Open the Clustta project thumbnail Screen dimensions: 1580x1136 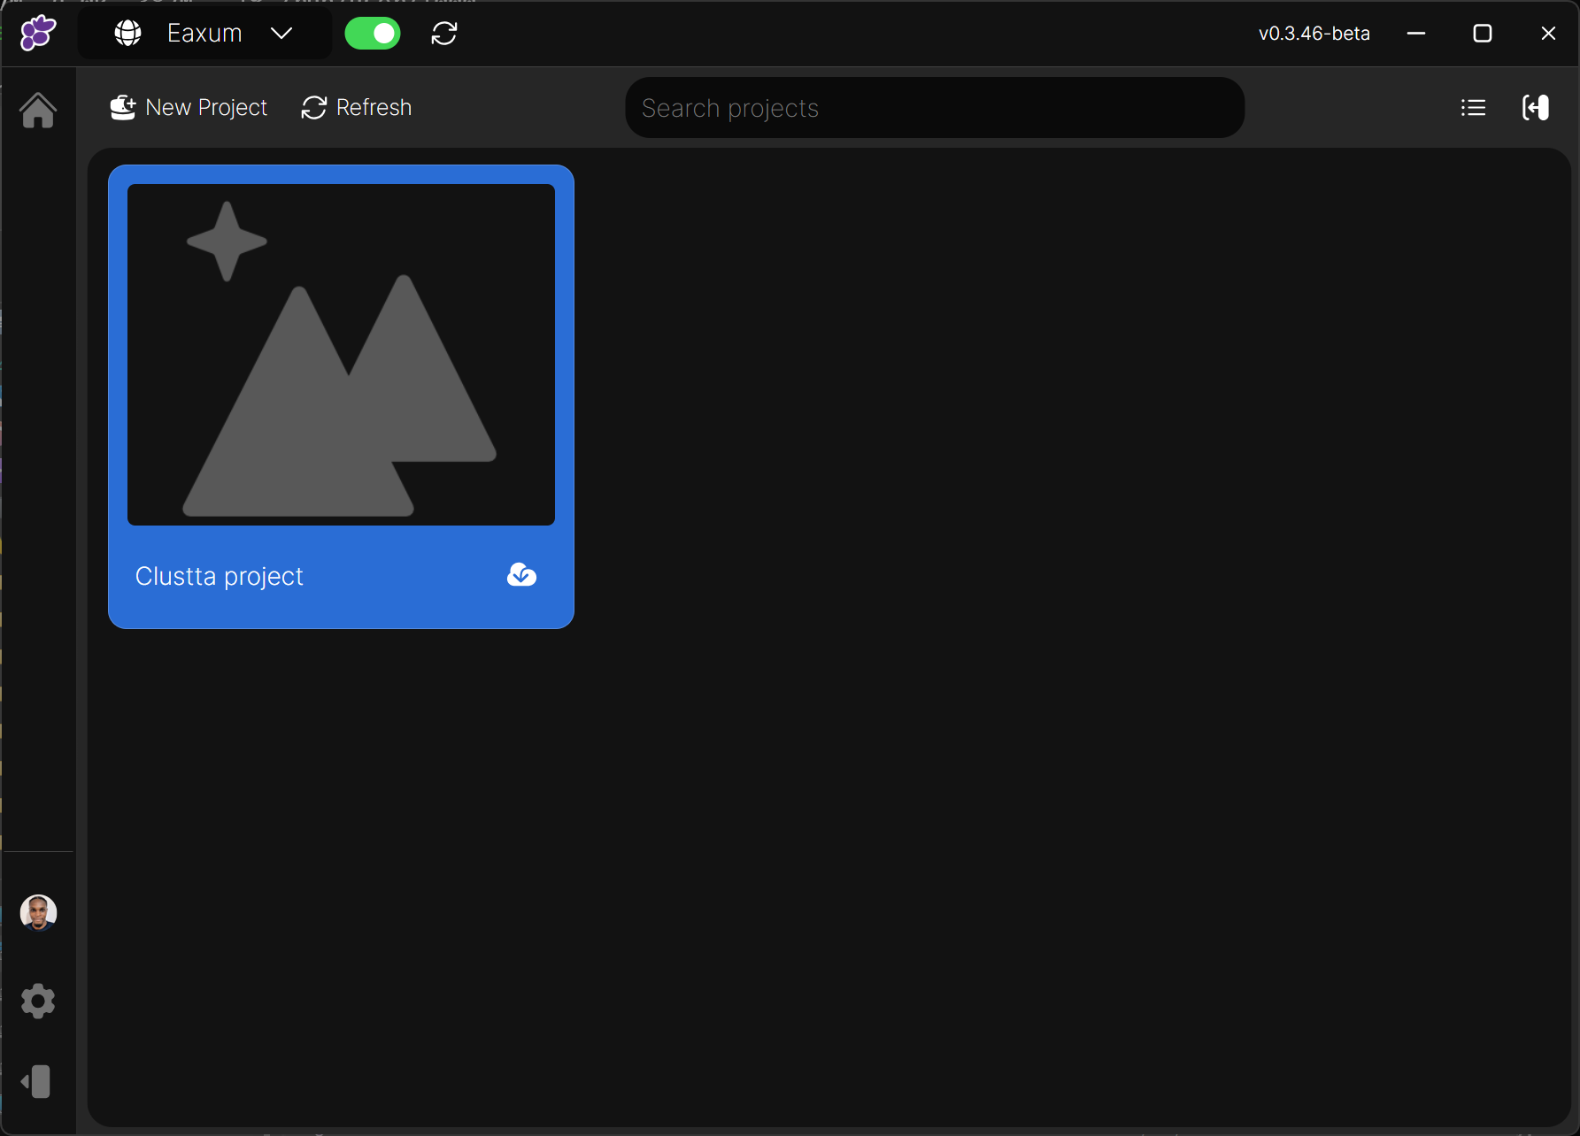(x=342, y=355)
